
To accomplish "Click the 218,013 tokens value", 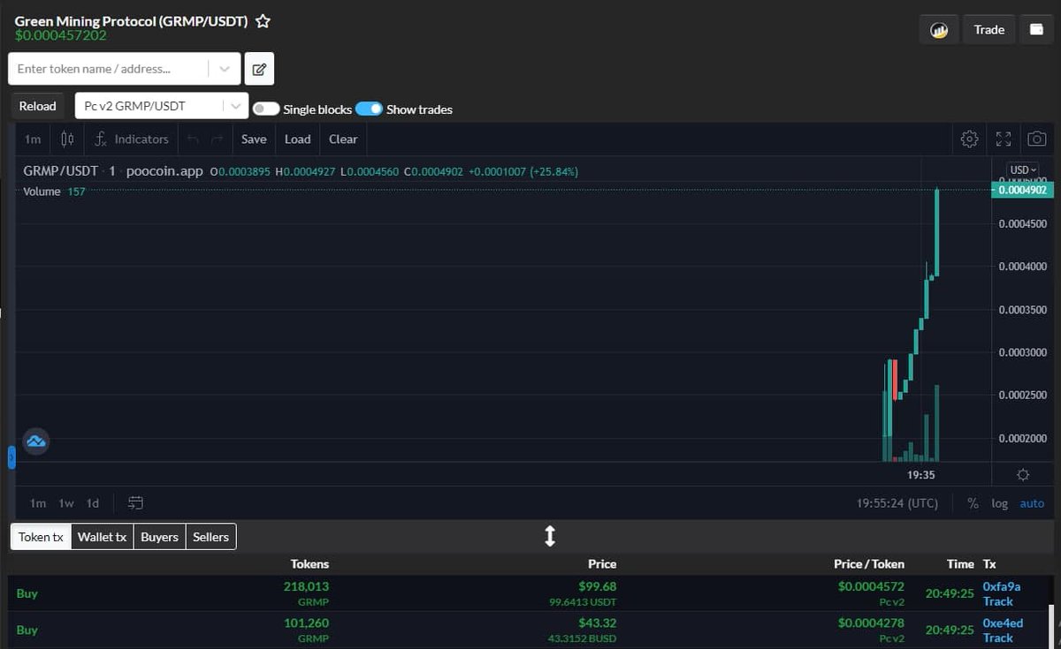I will [x=306, y=586].
